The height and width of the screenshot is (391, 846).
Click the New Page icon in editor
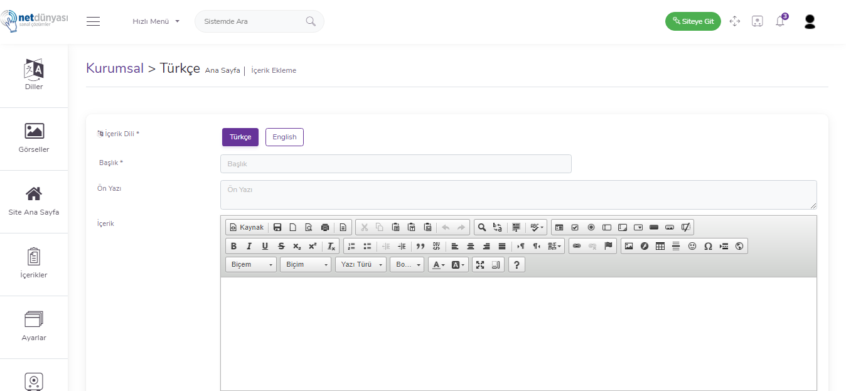[292, 227]
